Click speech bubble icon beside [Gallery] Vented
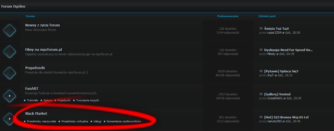 (x=261, y=94)
